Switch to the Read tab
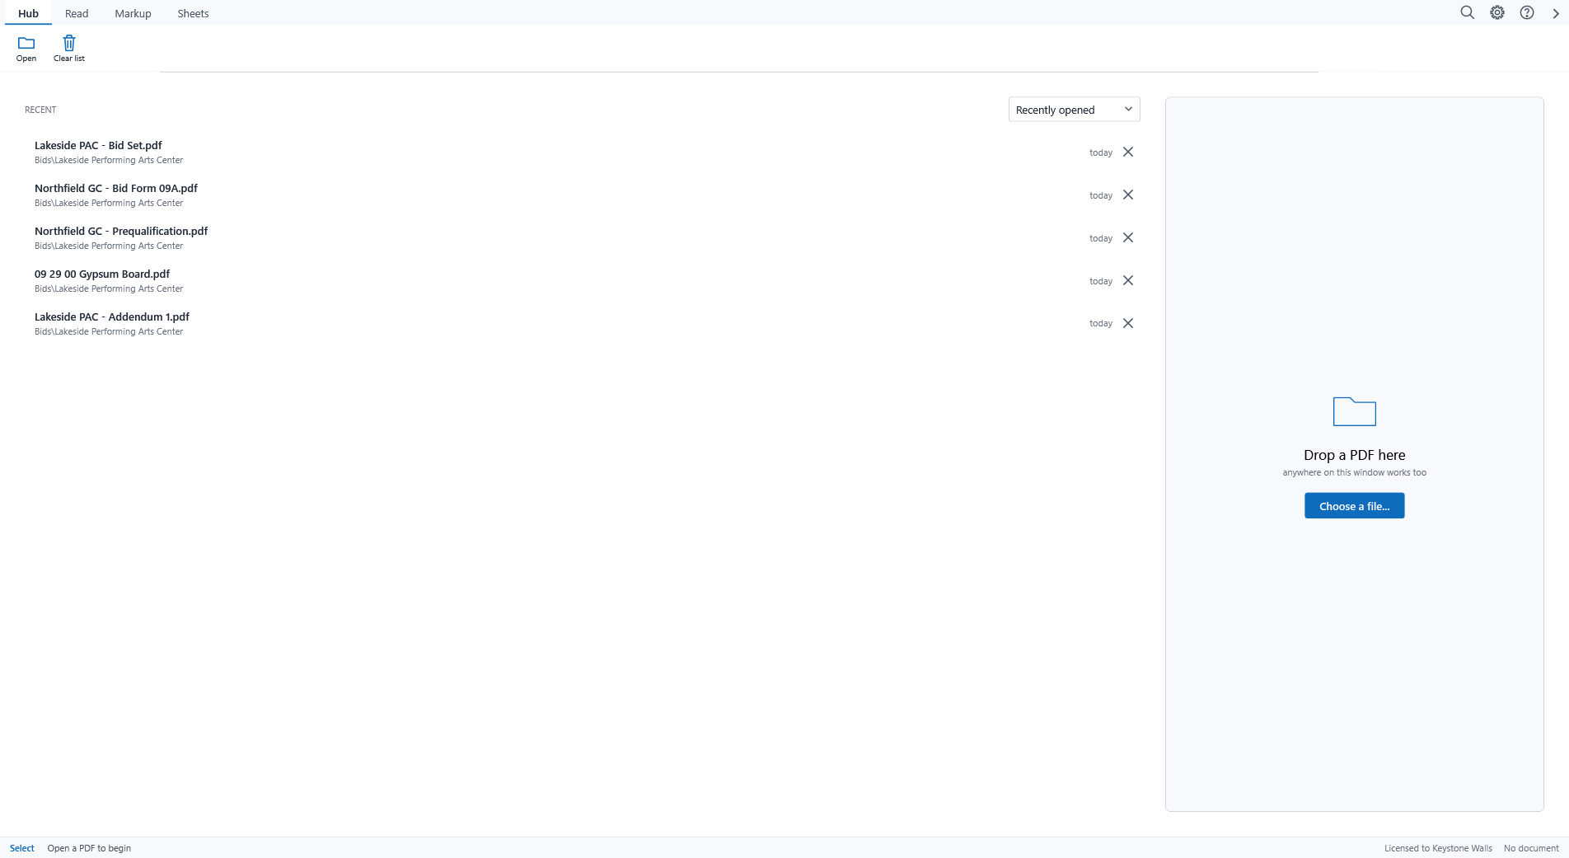The height and width of the screenshot is (858, 1569). click(x=77, y=13)
